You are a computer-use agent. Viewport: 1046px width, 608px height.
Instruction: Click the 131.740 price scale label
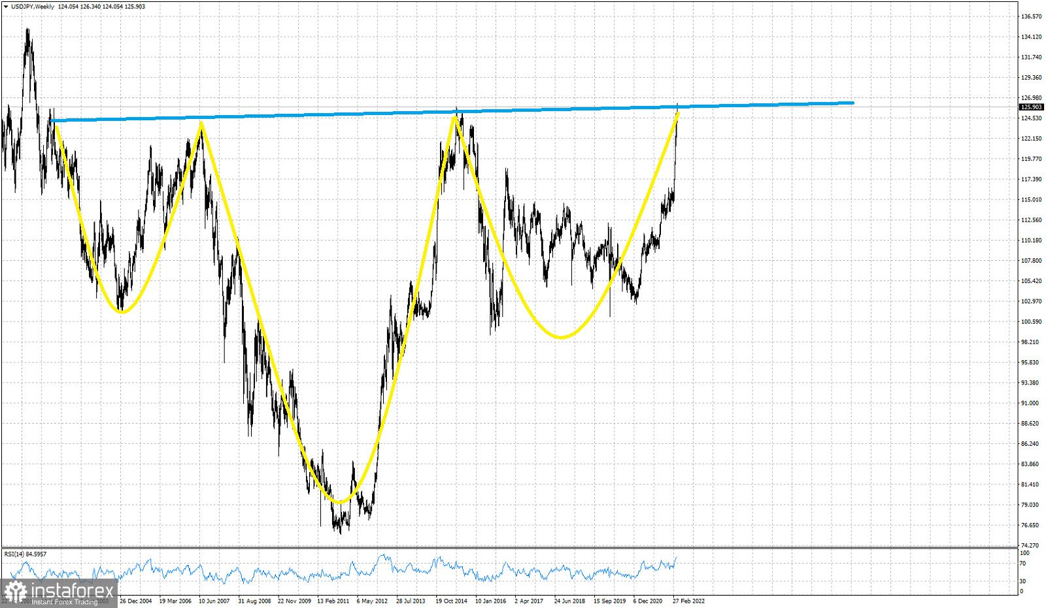1031,57
